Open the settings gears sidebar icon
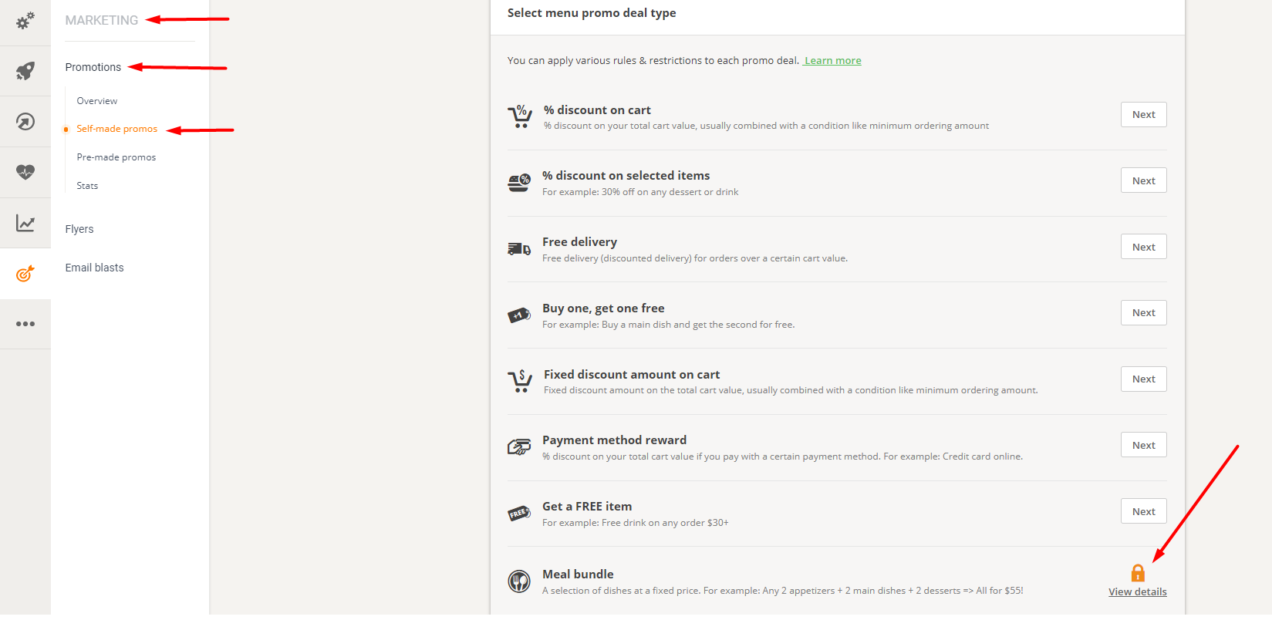 pos(25,21)
